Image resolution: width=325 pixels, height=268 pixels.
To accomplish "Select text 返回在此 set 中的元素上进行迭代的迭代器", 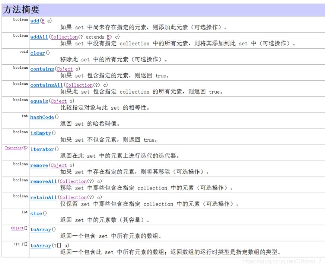I will tap(118, 156).
